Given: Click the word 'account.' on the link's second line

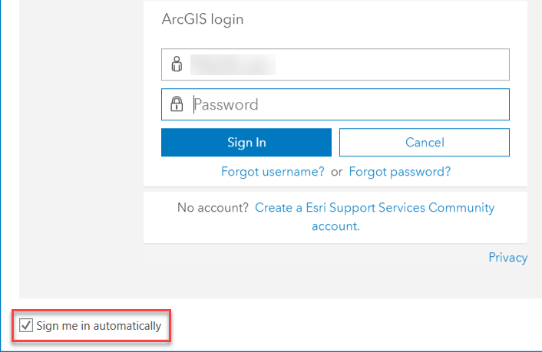Looking at the screenshot, I should tap(335, 226).
